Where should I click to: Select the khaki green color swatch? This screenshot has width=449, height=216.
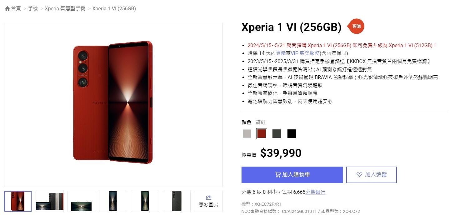277,134
